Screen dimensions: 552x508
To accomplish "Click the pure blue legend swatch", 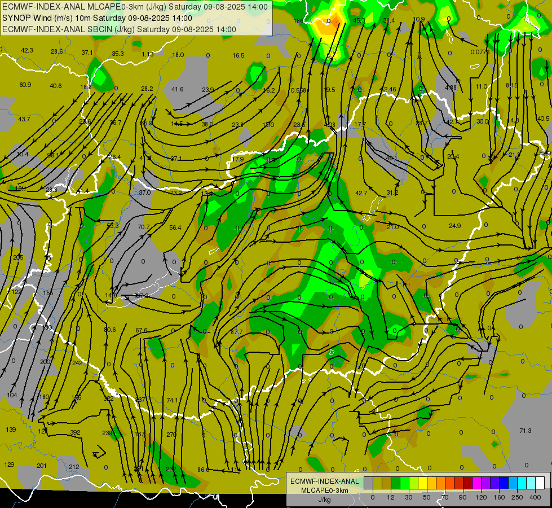I will pyautogui.click(x=504, y=483).
